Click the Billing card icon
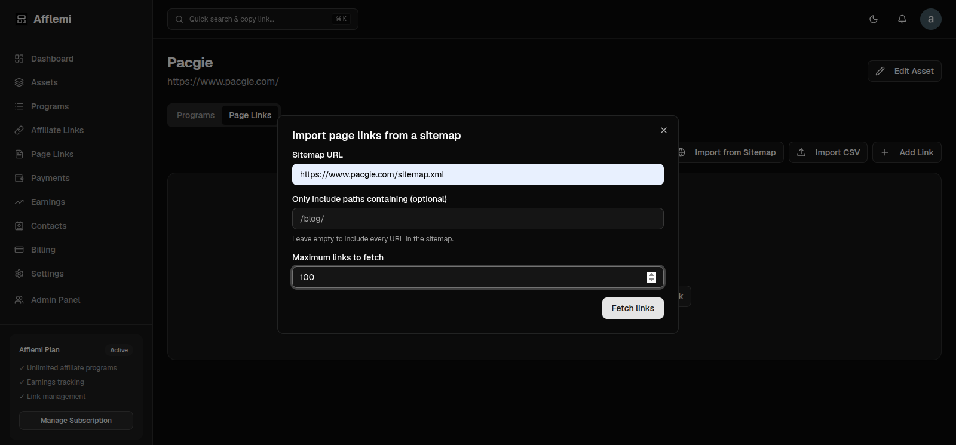The height and width of the screenshot is (445, 956). pos(19,250)
